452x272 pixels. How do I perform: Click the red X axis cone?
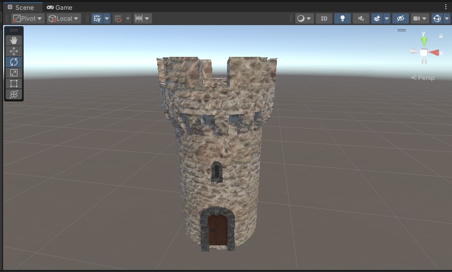pyautogui.click(x=434, y=53)
